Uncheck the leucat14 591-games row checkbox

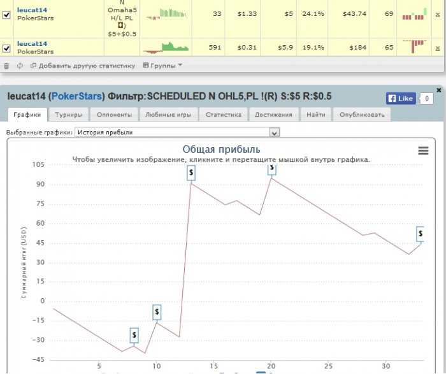point(6,48)
